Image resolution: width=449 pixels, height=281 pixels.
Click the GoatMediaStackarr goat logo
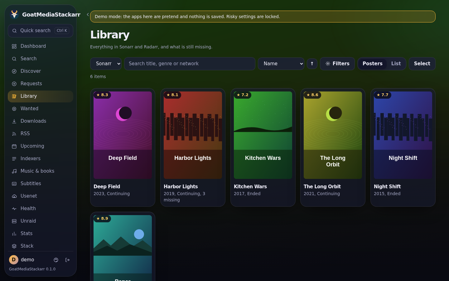pyautogui.click(x=14, y=14)
